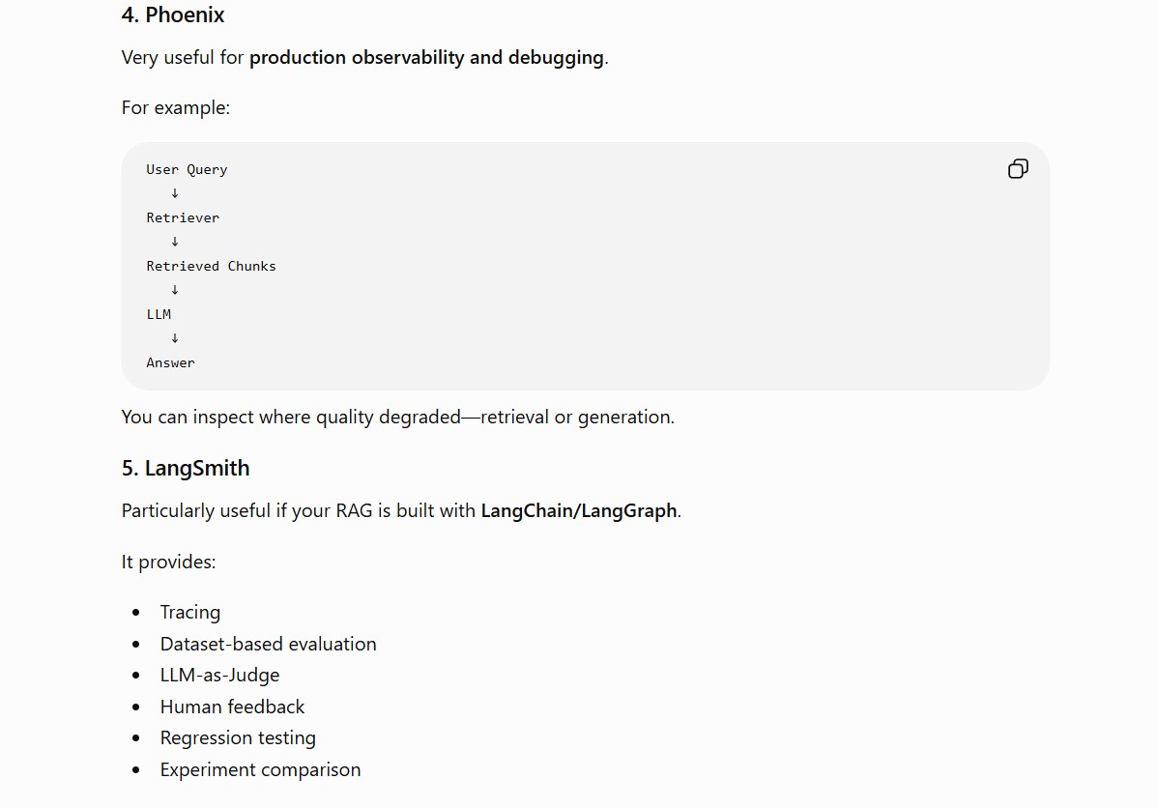Image resolution: width=1158 pixels, height=808 pixels.
Task: Select the Phoenix section heading
Action: click(x=173, y=14)
